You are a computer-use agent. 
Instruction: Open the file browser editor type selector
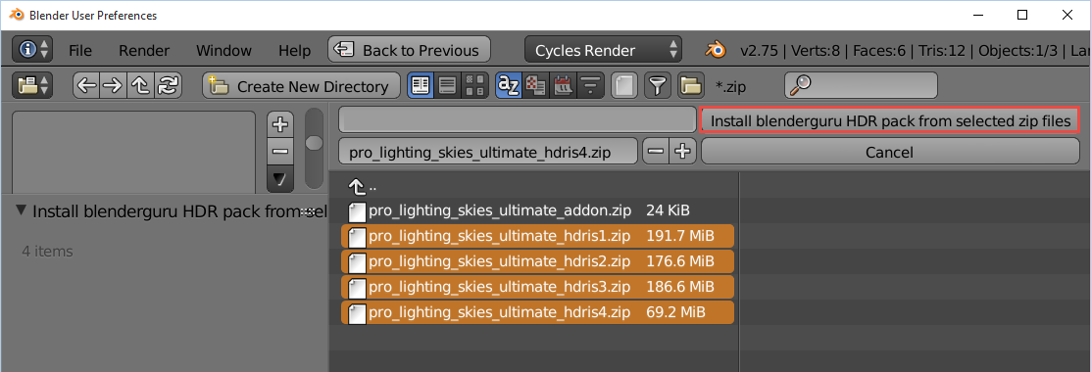pos(32,86)
